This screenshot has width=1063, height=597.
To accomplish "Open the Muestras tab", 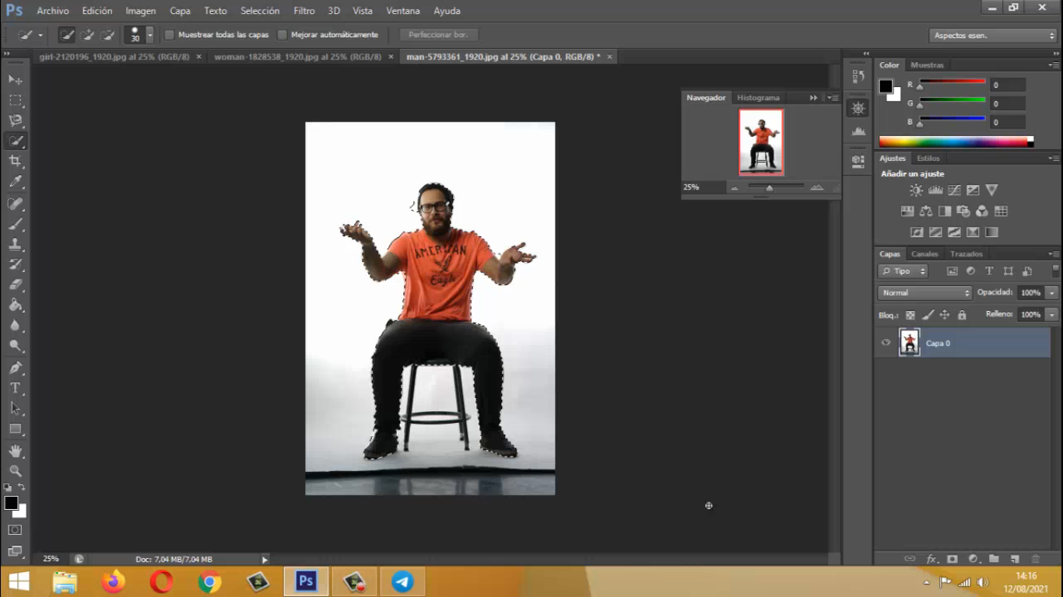I will [927, 65].
